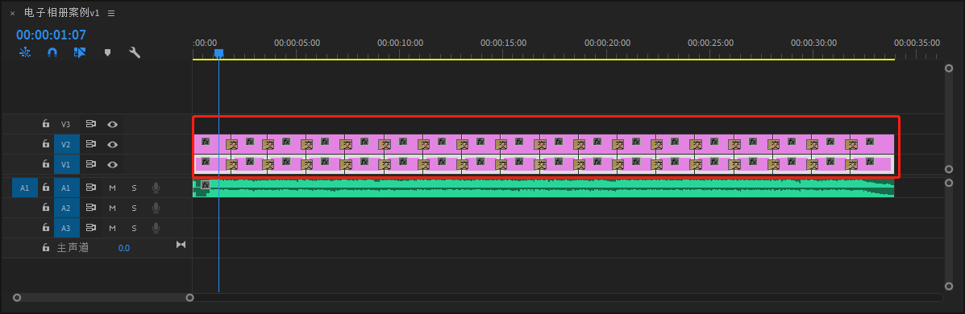Toggle lock on 主声道 master track

45,248
